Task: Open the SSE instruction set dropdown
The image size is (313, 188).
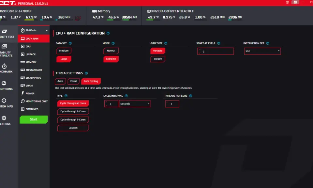Action: tap(262, 51)
